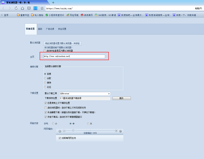The image size is (204, 159).
Task: Uncheck 总是使用上次下载的位置 option
Action: (46, 103)
